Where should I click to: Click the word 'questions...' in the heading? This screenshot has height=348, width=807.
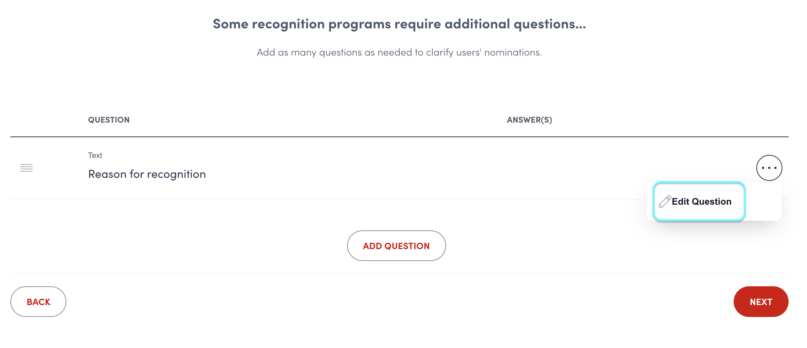coord(549,24)
